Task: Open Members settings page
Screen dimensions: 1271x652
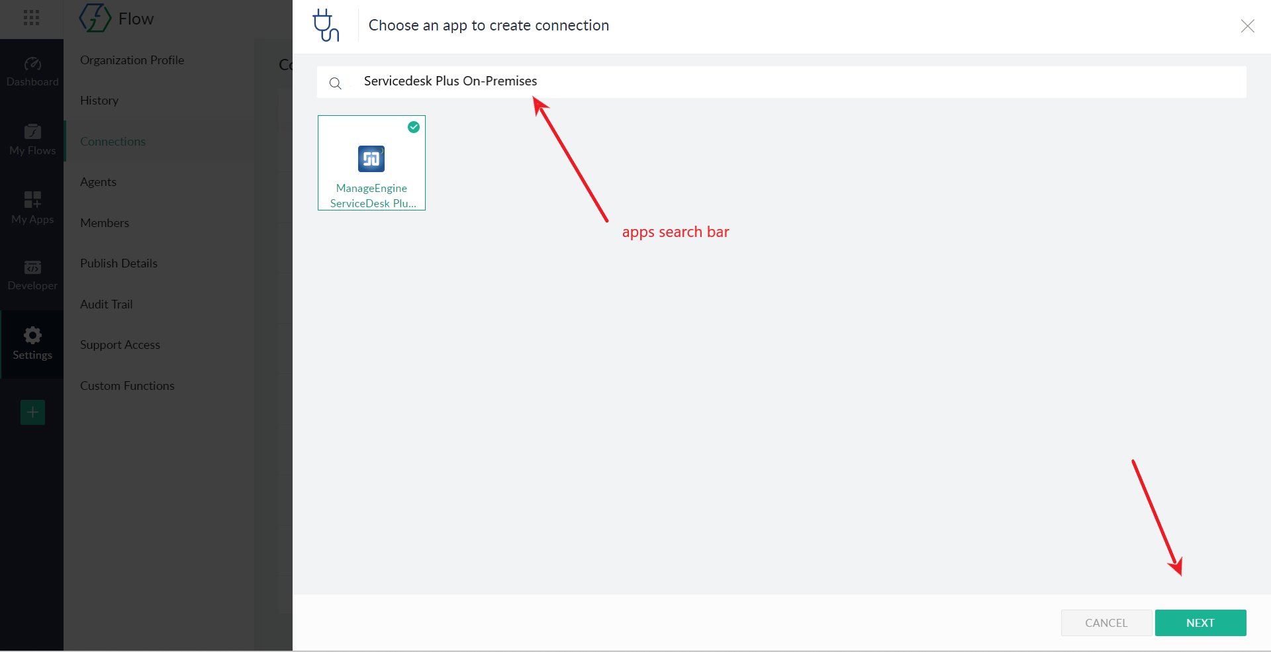Action: click(x=105, y=223)
